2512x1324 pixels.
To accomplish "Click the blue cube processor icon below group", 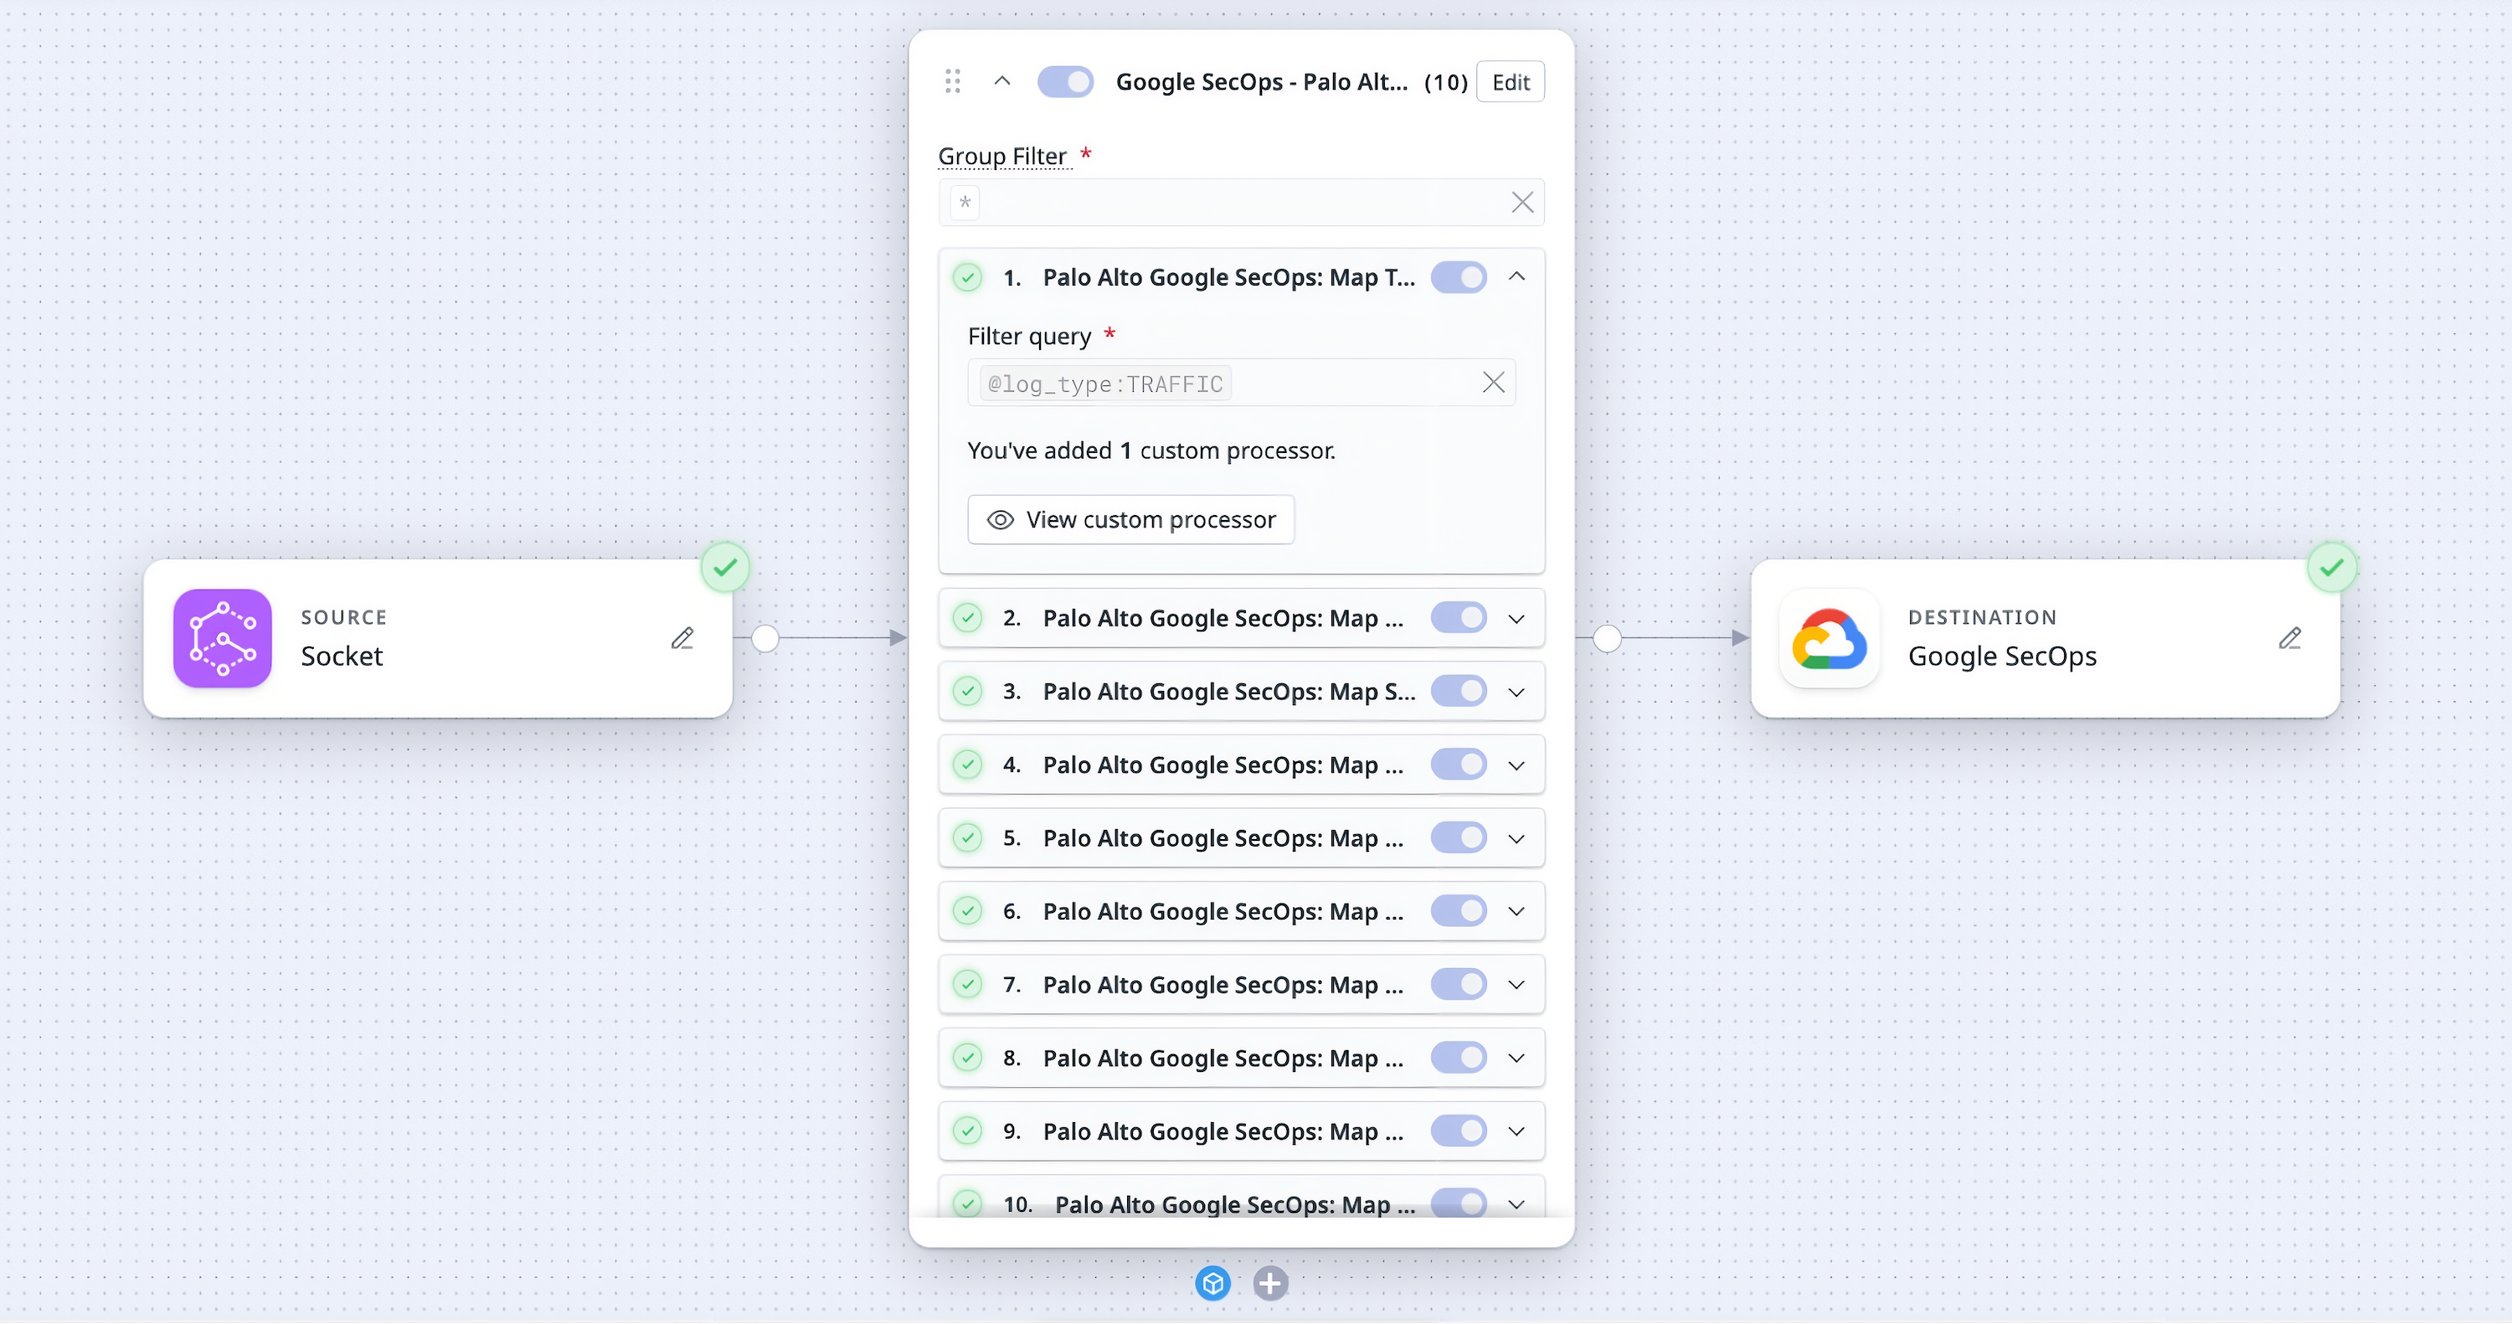I will point(1212,1284).
